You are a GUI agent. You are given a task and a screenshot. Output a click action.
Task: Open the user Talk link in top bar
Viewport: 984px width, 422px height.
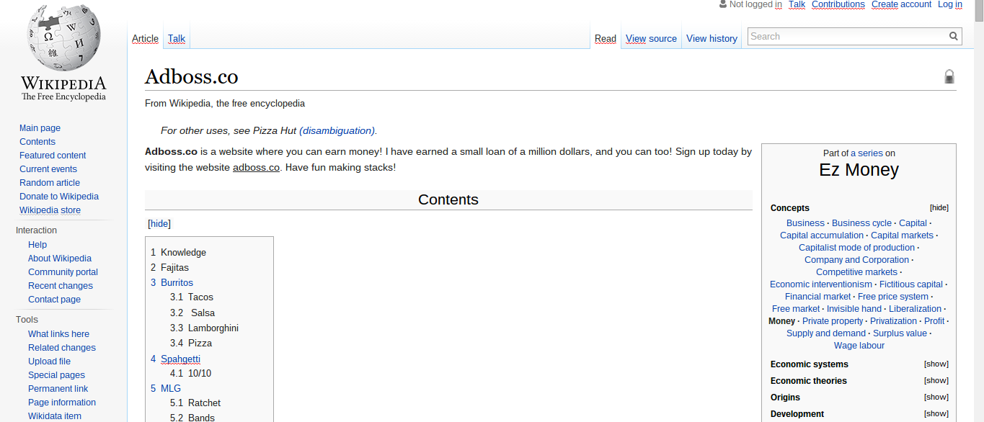point(797,4)
